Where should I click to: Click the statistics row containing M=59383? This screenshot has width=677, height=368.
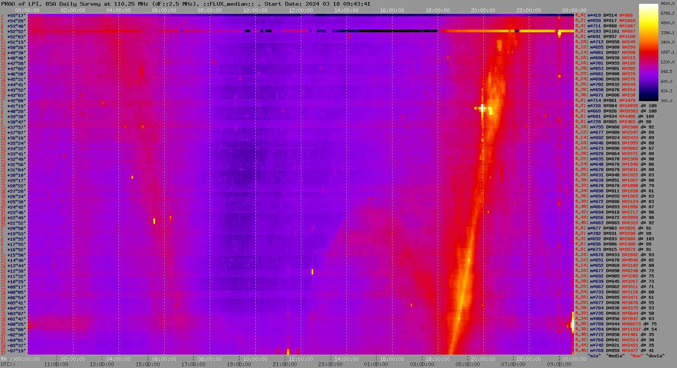coord(616,111)
